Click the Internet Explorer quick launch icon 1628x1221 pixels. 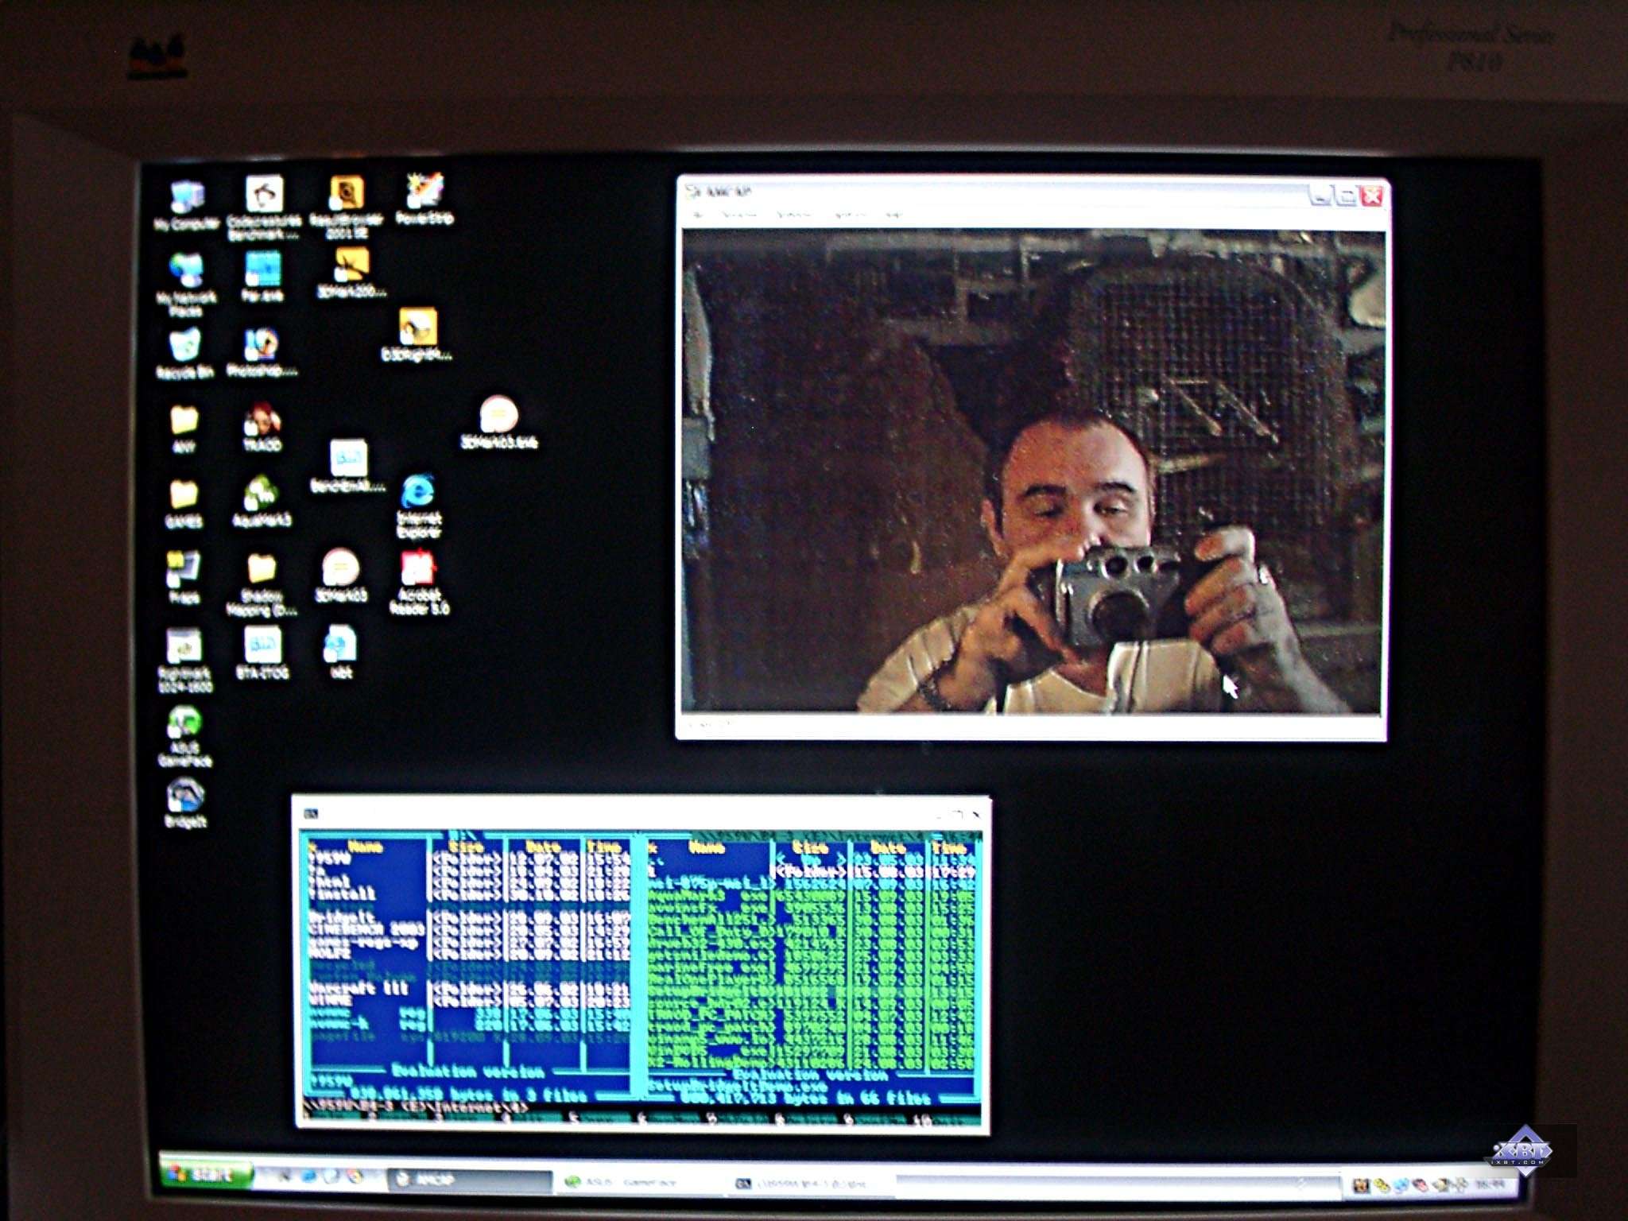coord(308,1176)
